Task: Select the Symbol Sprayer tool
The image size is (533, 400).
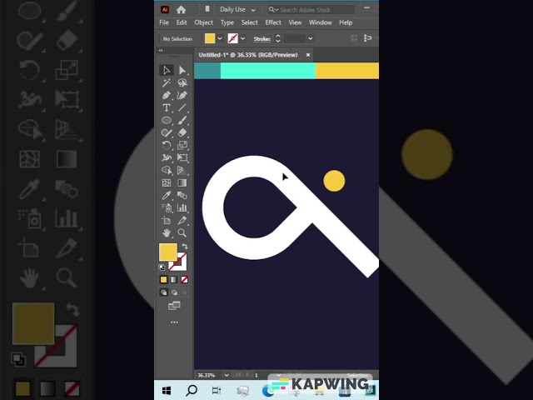Action: pos(167,207)
